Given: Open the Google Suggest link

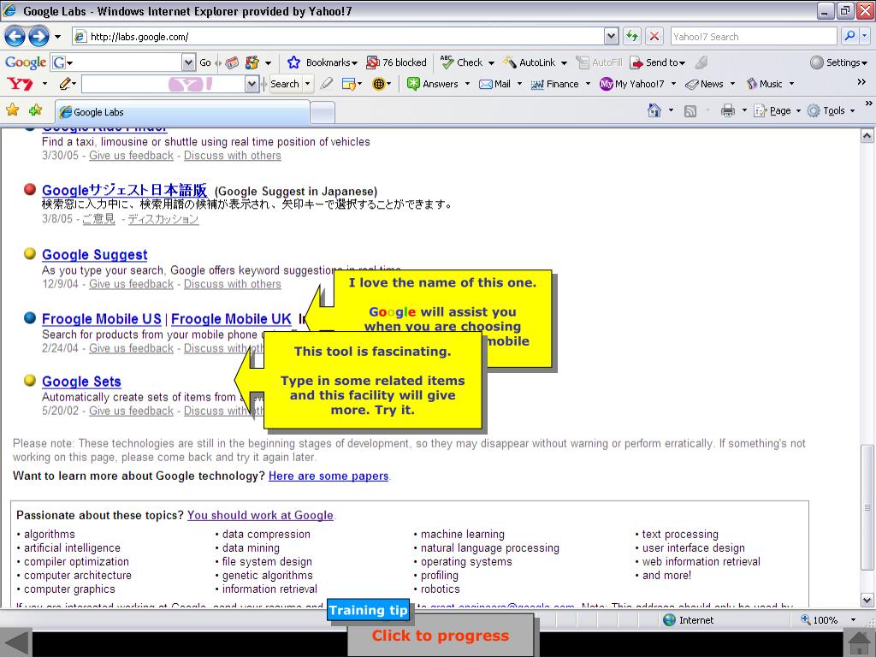Looking at the screenshot, I should pyautogui.click(x=94, y=255).
